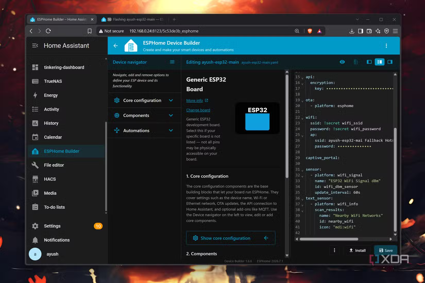Open the browser downloads icon
425x283 pixels.
[352, 31]
